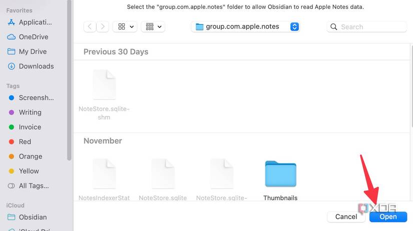Open the grouping options dropdown
Viewport: 413px width, 231px height.
click(153, 26)
